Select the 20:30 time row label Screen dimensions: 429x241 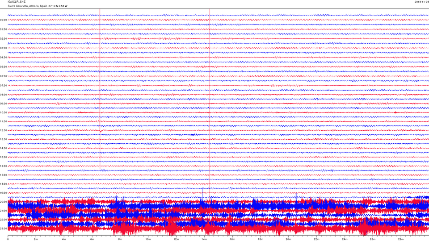pos(3,202)
